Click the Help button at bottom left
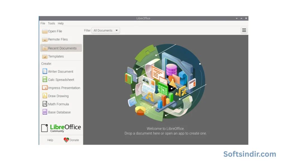Viewport: 286px width, 161px height. pyautogui.click(x=50, y=140)
